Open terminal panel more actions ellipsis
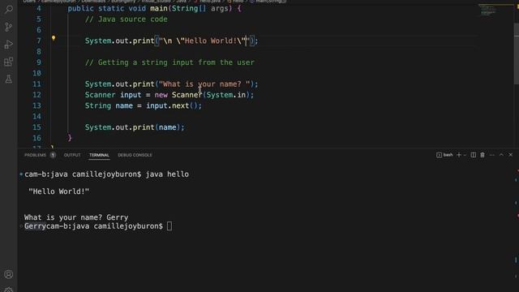Viewport: 519px width, 292px height. pyautogui.click(x=492, y=155)
